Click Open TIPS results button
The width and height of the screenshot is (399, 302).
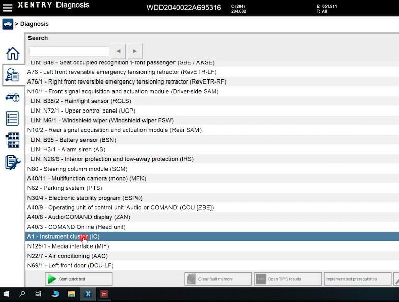point(288,279)
